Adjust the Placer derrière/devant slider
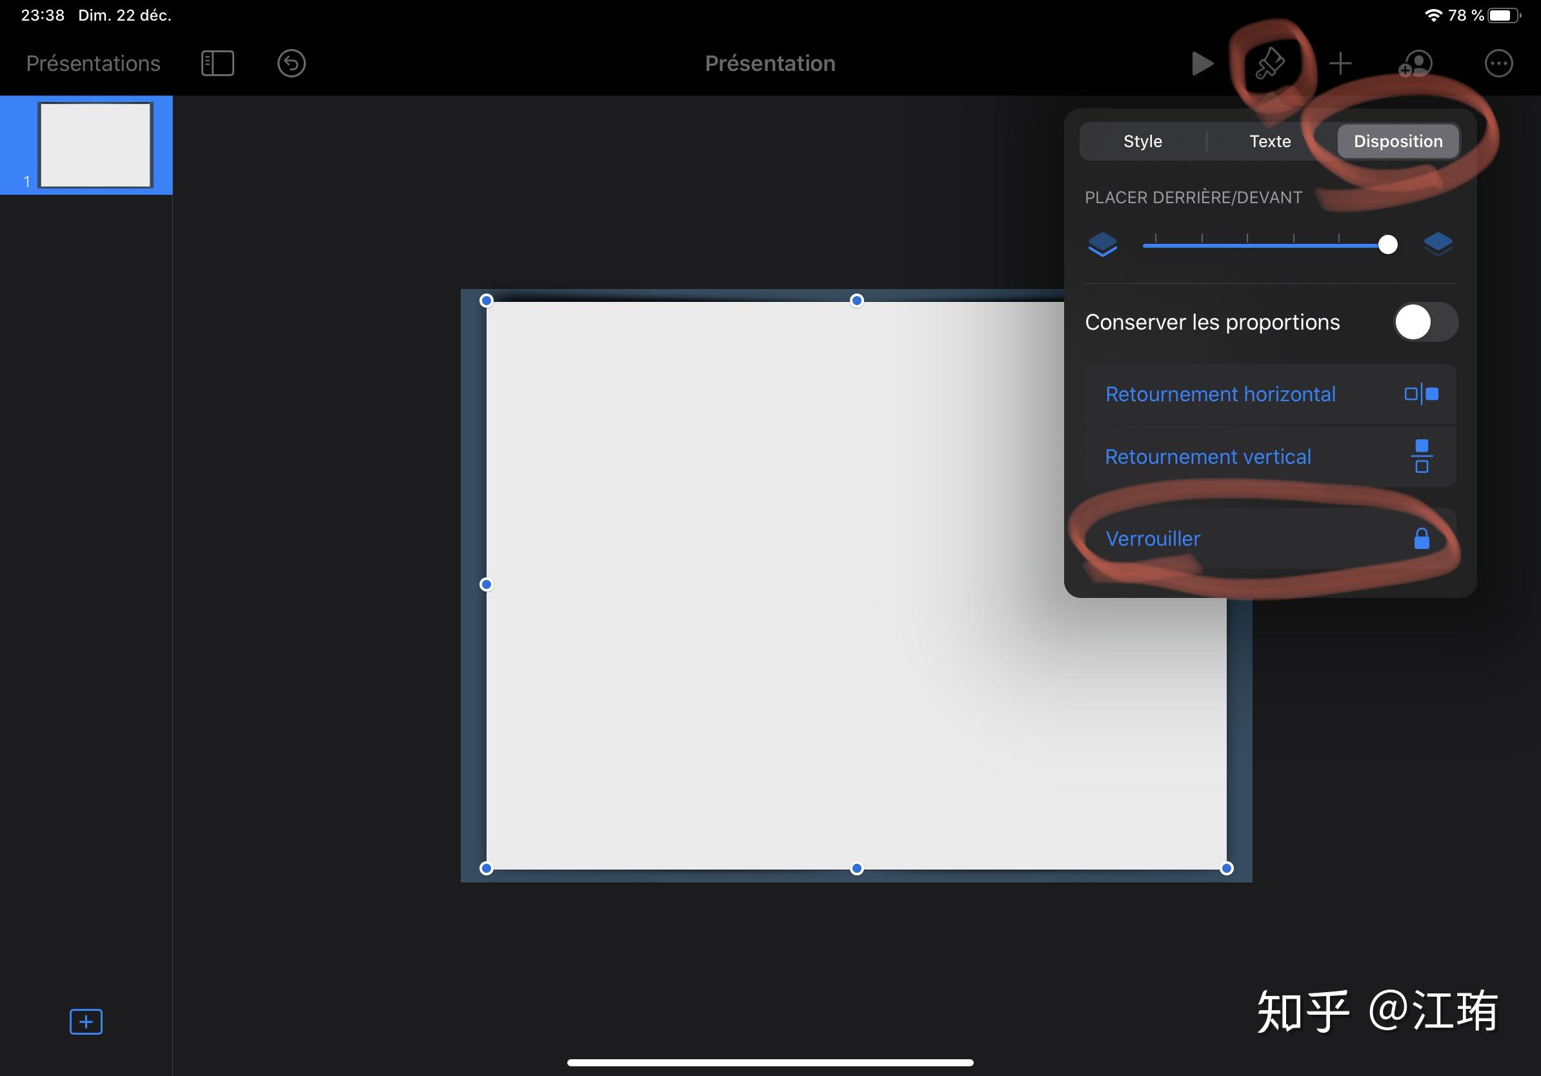The width and height of the screenshot is (1541, 1076). 1269,245
